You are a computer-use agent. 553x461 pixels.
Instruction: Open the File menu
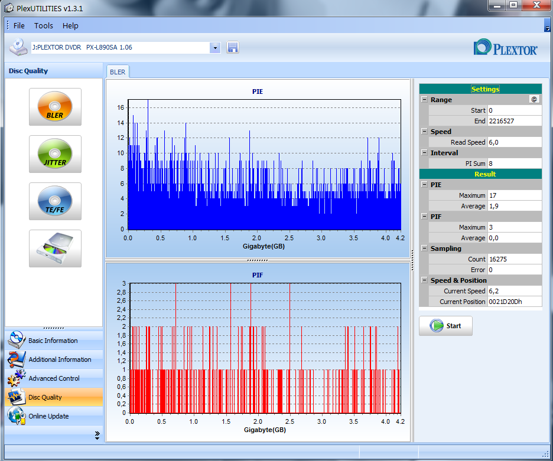(x=19, y=26)
